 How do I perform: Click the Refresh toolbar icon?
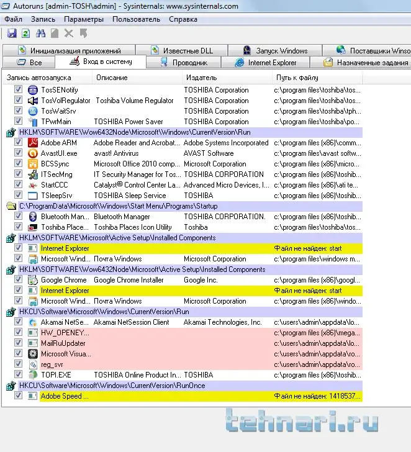[25, 34]
